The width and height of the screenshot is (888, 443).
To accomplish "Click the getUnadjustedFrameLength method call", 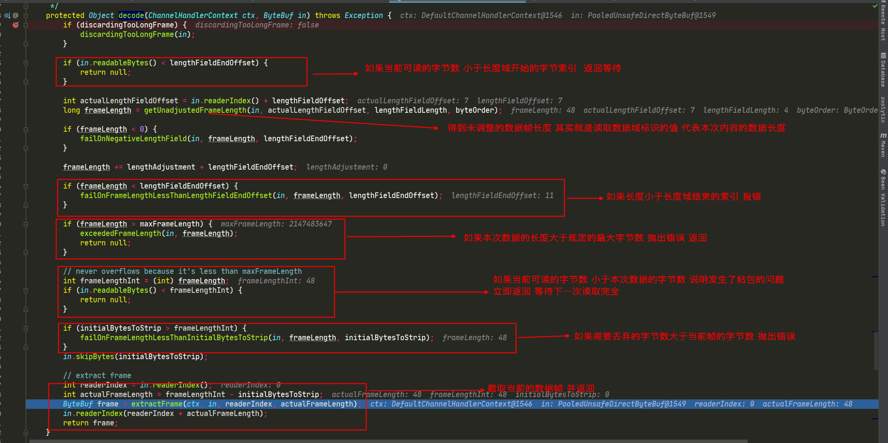I will (195, 110).
